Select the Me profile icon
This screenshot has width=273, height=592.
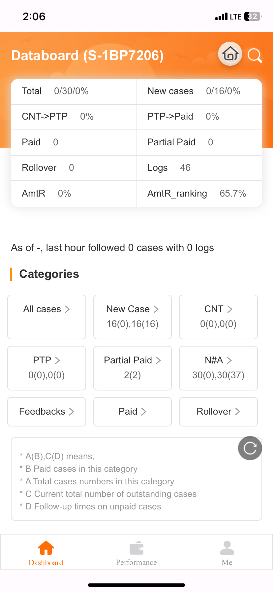(x=227, y=548)
